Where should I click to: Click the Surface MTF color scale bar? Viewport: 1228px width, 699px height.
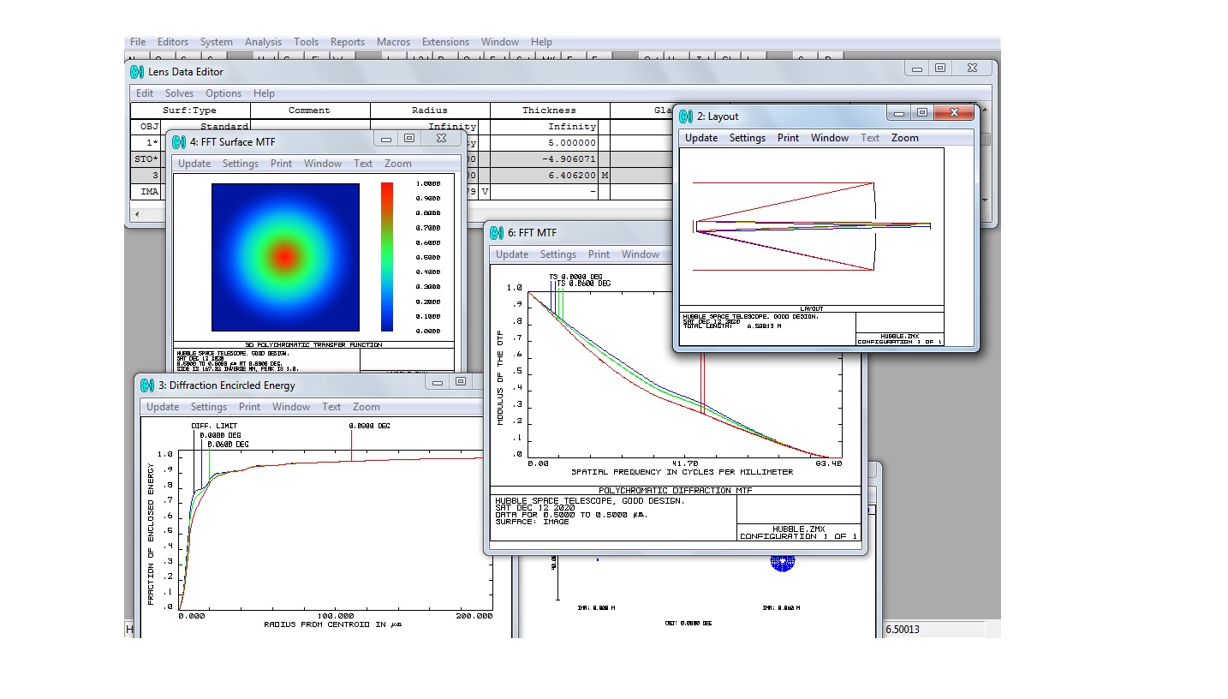(387, 256)
